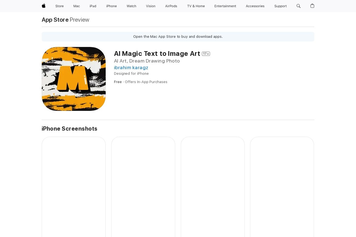The width and height of the screenshot is (356, 237).
Task: Open the Entertainment menu
Action: click(225, 6)
